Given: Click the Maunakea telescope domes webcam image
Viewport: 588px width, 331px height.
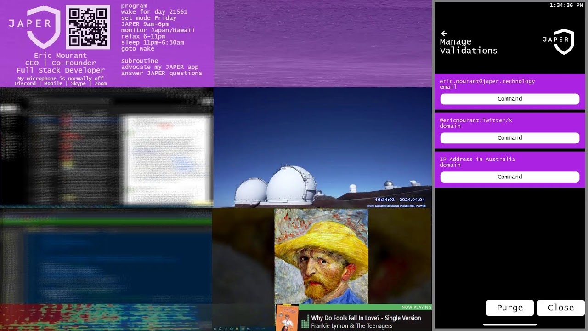Looking at the screenshot, I should pos(322,147).
